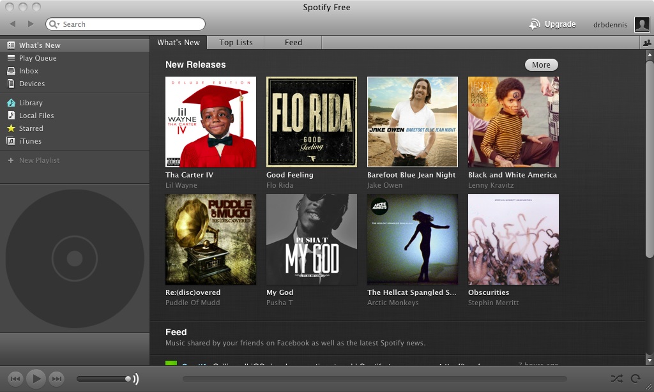Open the Arctic Monkeys album cover

click(413, 239)
